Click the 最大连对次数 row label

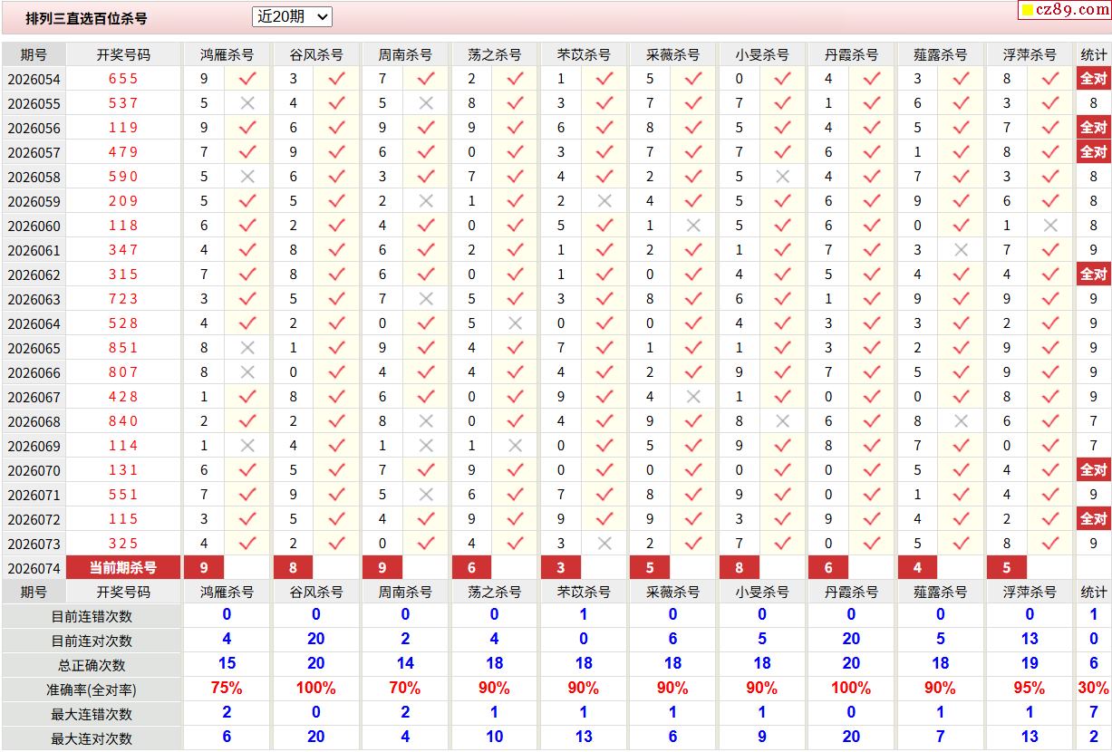(x=92, y=738)
